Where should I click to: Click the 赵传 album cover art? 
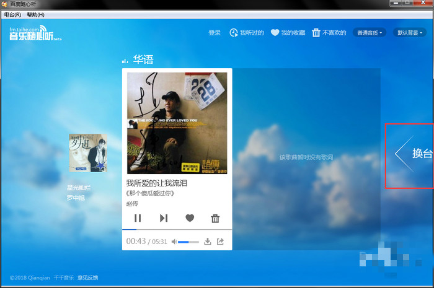(177, 123)
